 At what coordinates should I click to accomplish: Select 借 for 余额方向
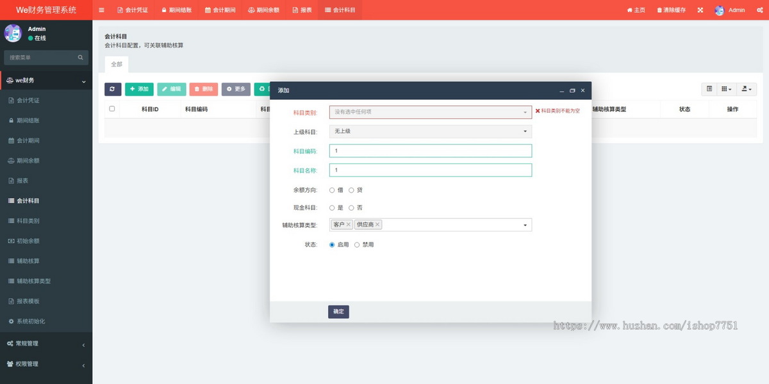coord(332,190)
